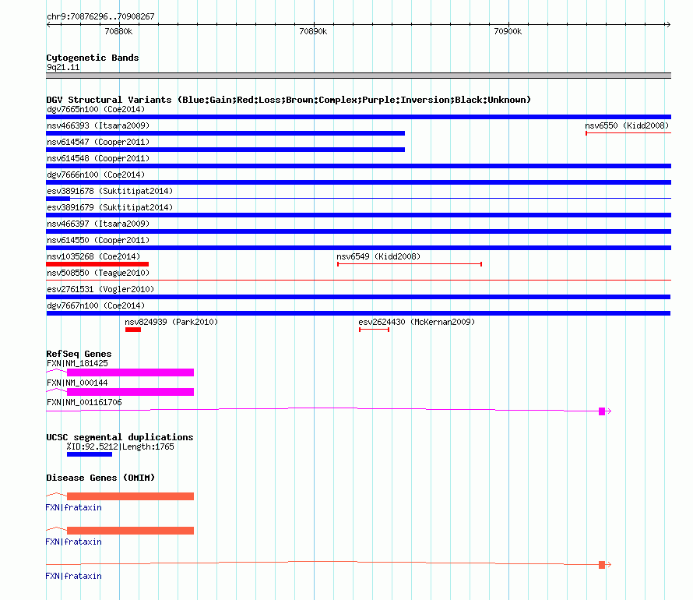Click the UCSC segmental duplications track title
The width and height of the screenshot is (693, 600).
tap(120, 437)
